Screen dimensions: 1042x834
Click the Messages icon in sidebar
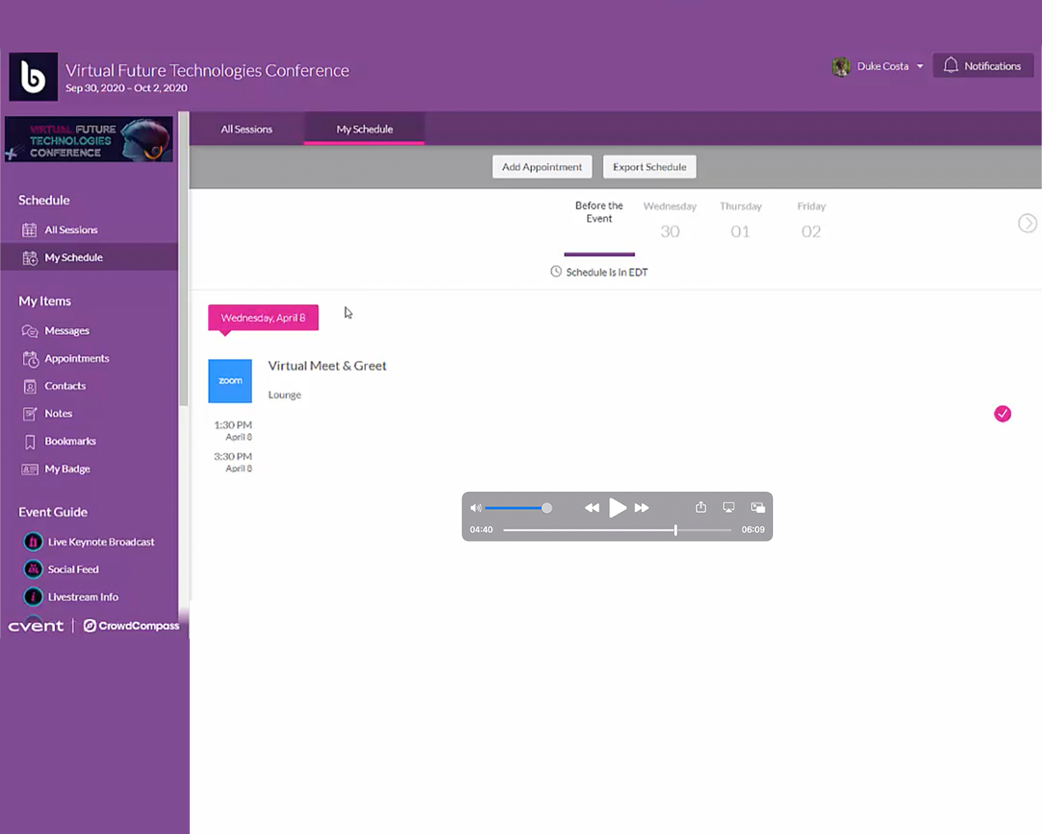30,331
